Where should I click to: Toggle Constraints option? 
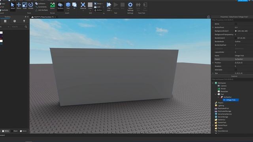pyautogui.click(x=41, y=7)
